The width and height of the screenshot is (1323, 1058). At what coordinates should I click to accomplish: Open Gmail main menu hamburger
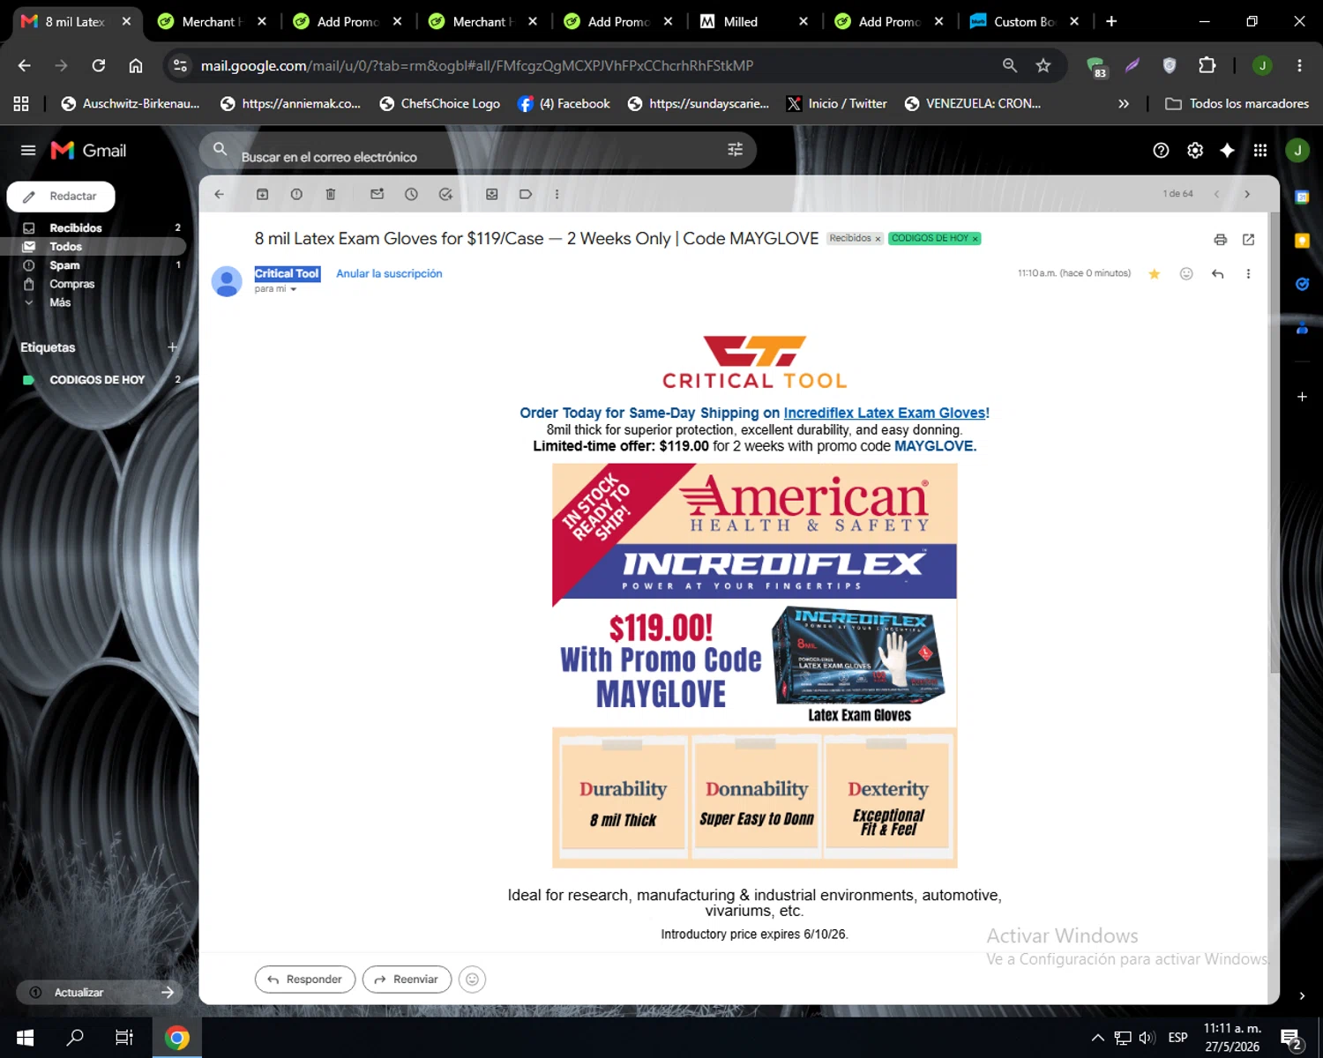point(28,151)
